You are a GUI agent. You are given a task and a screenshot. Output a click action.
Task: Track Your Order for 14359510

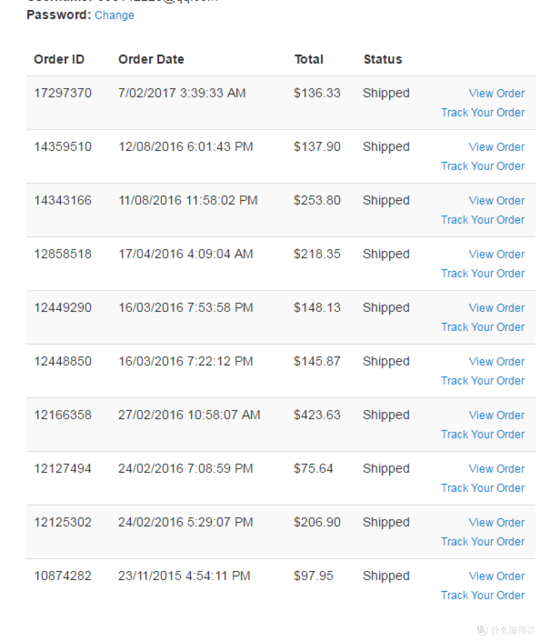(x=483, y=166)
